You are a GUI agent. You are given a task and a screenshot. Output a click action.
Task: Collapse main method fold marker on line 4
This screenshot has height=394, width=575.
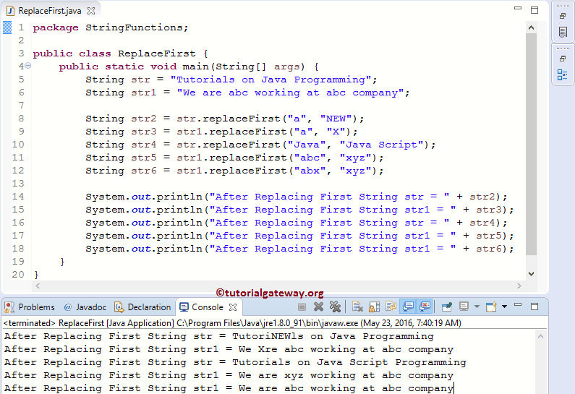tap(28, 66)
